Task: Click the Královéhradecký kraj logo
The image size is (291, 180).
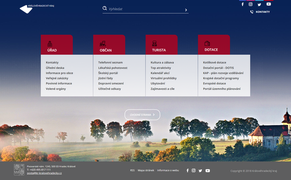Action: coord(36,8)
